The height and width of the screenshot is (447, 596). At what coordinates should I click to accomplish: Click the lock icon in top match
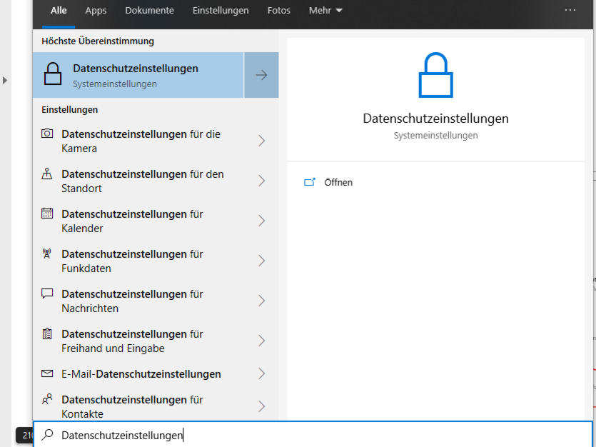[x=53, y=74]
